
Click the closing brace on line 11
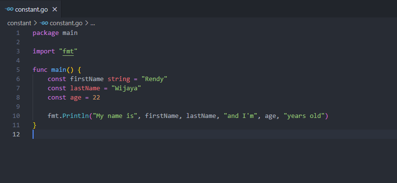click(35, 125)
